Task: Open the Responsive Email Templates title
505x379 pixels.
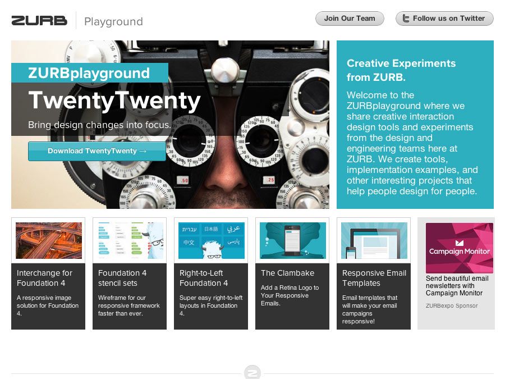Action: [374, 278]
